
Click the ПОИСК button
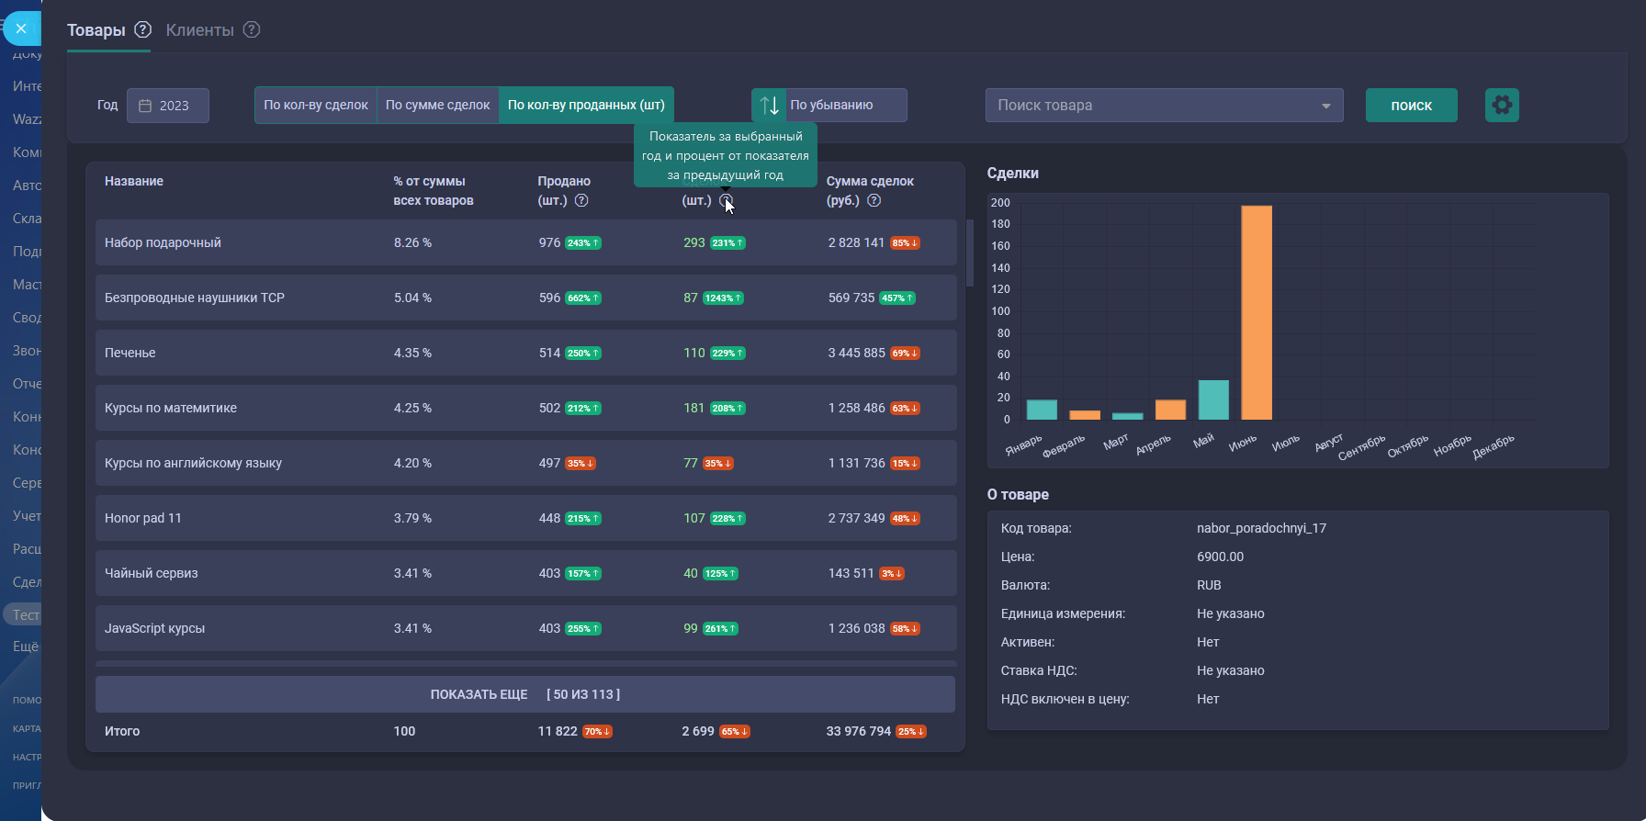pos(1411,106)
